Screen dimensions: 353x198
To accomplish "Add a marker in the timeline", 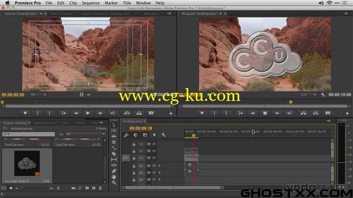I will (x=154, y=135).
